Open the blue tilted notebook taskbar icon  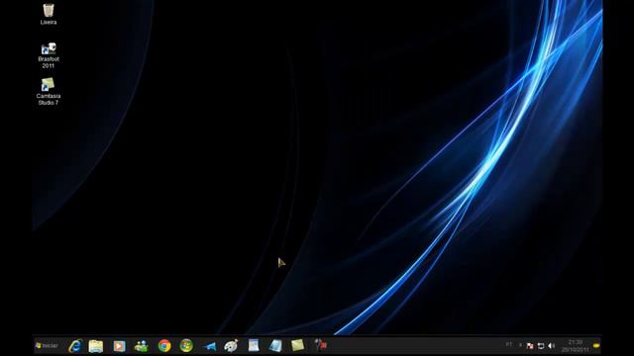[x=275, y=346]
